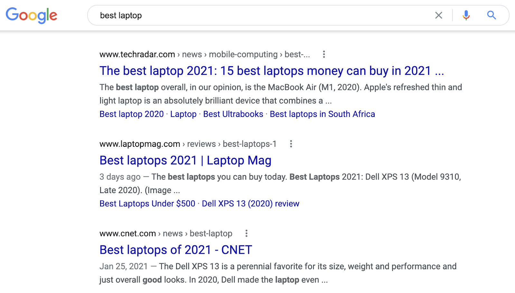Open the TechRadar result options menu
Image resolution: width=515 pixels, height=293 pixels.
(x=324, y=54)
